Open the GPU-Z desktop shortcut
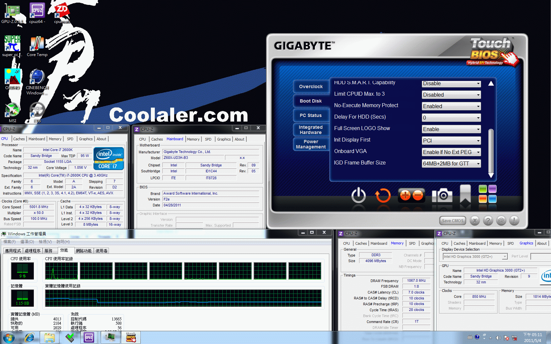Viewport: 551px width, 344px height. 12,13
